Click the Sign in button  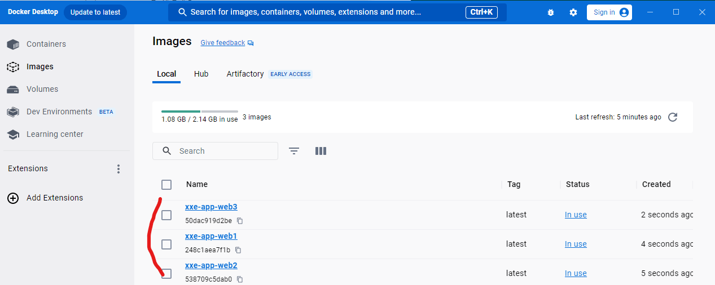[x=609, y=12]
